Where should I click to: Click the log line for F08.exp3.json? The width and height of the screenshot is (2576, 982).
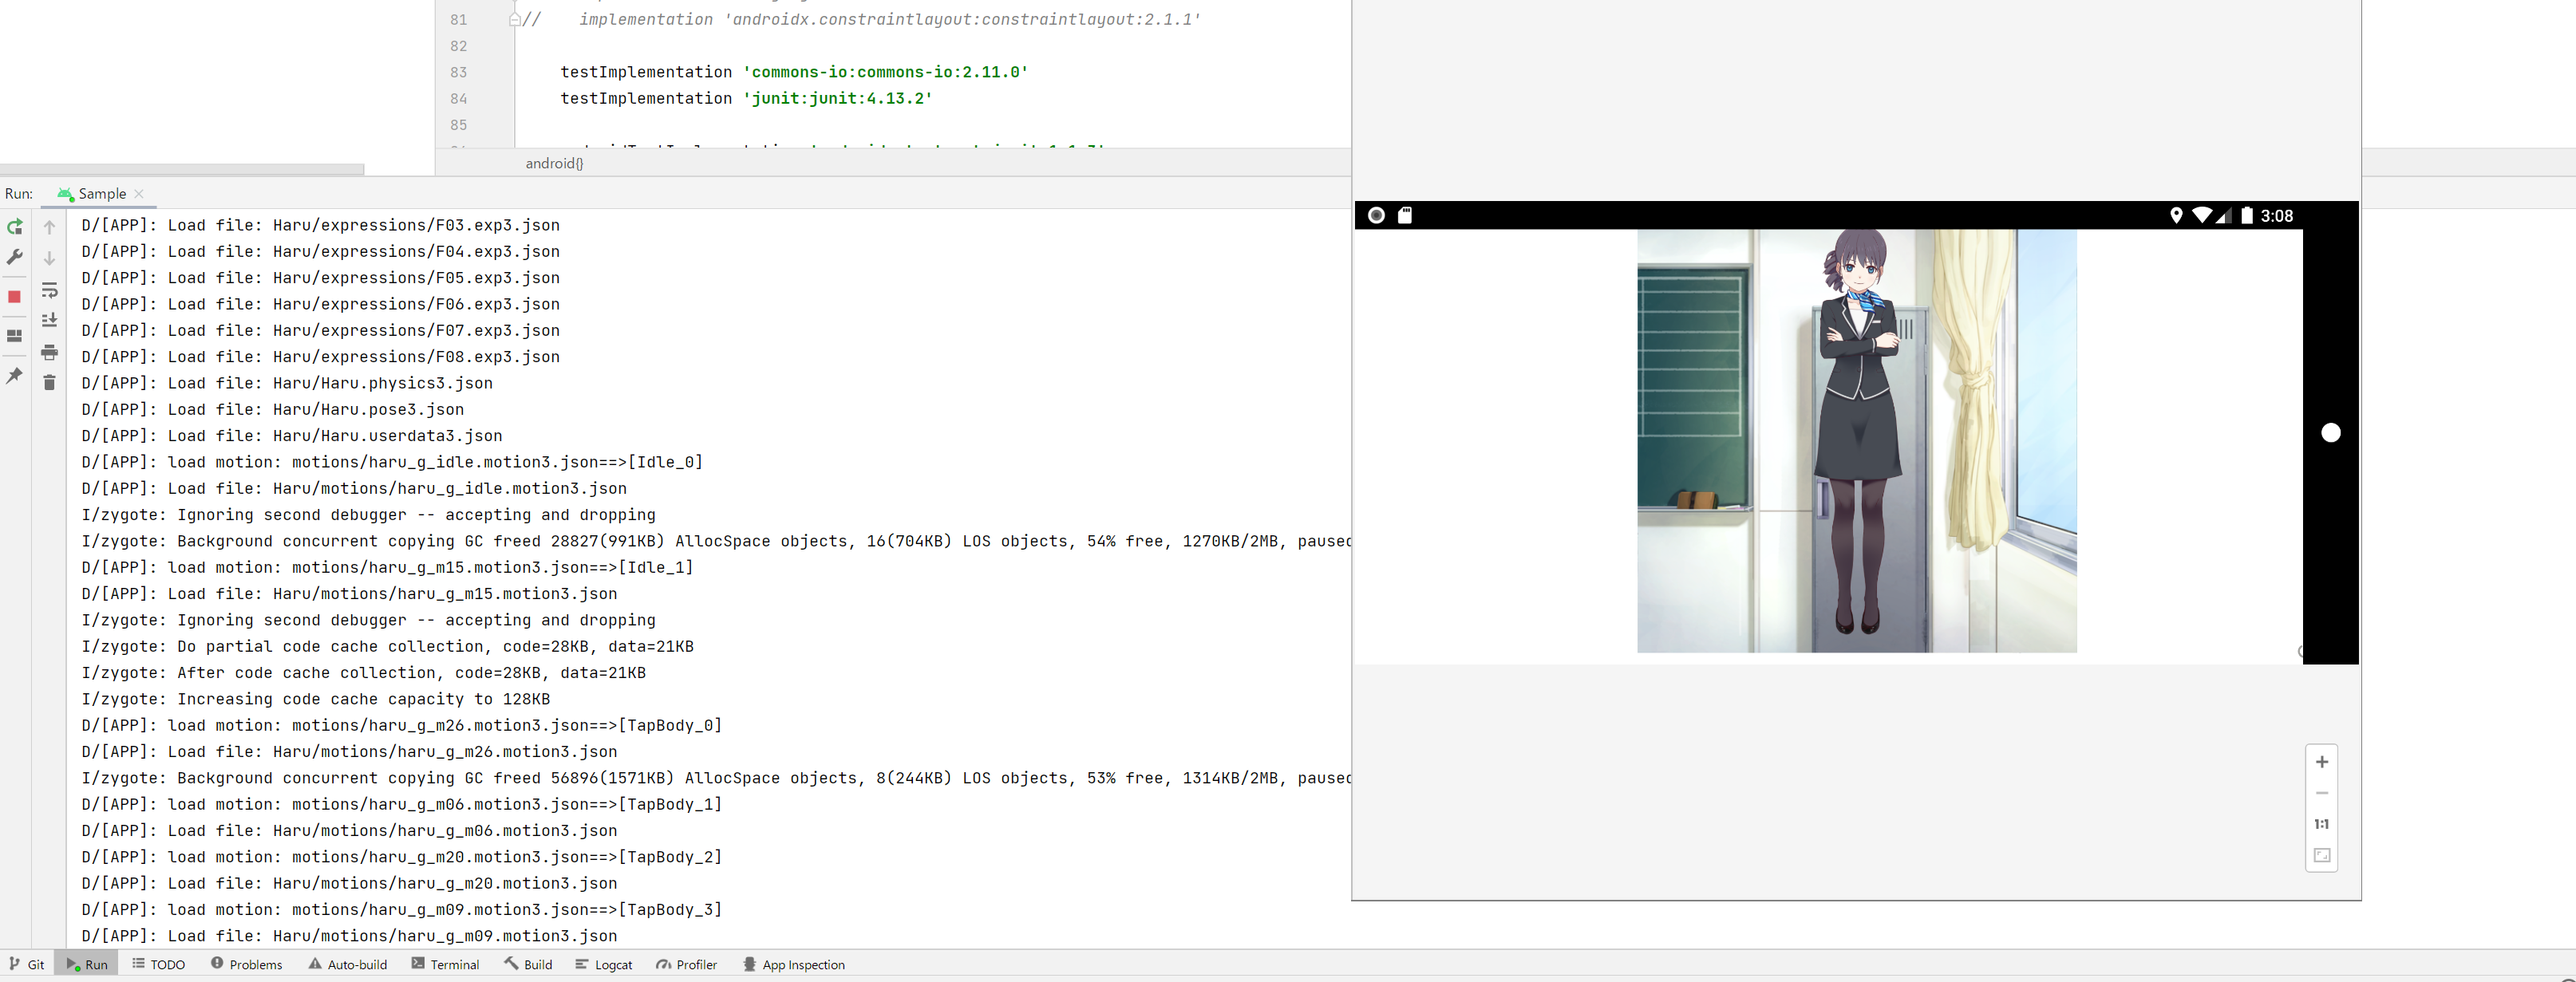(x=321, y=357)
